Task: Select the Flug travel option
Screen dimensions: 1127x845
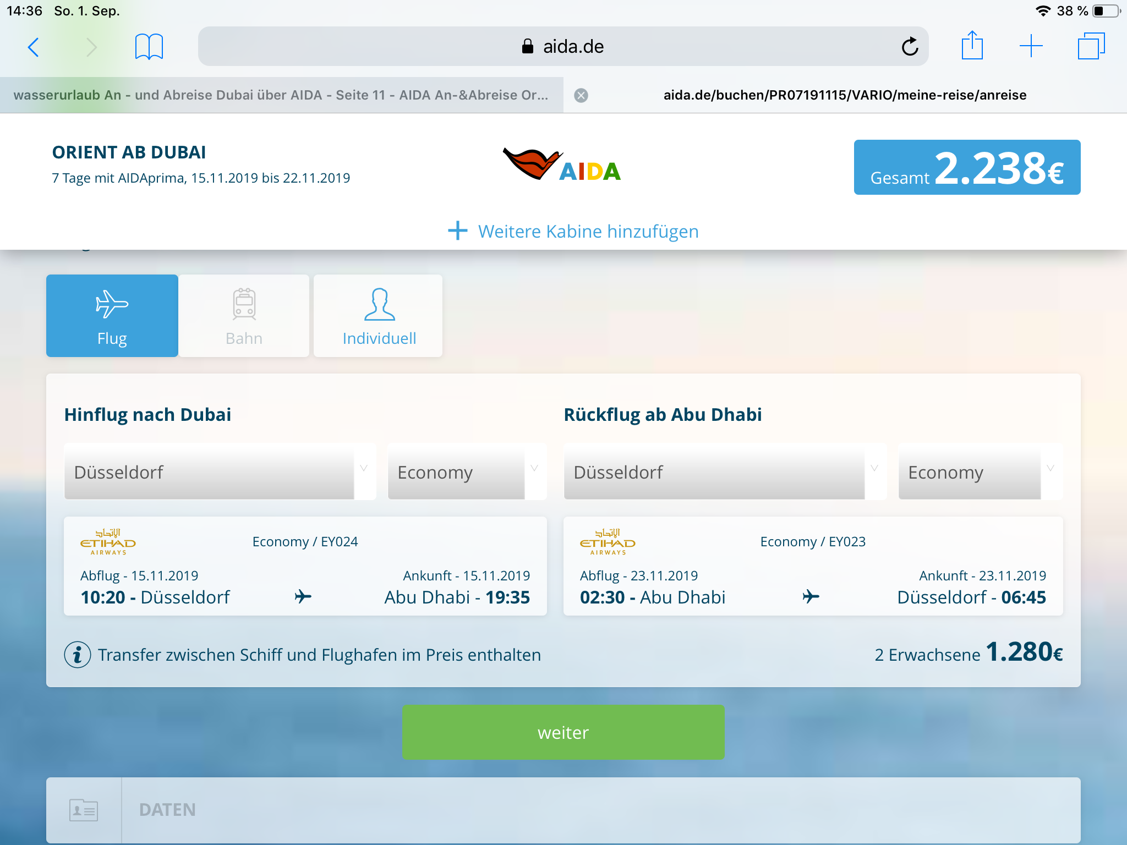Action: click(x=112, y=316)
